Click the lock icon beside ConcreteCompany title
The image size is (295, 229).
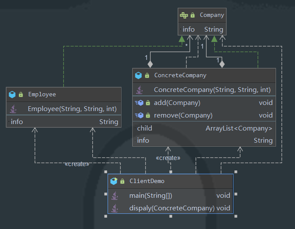tap(147, 75)
